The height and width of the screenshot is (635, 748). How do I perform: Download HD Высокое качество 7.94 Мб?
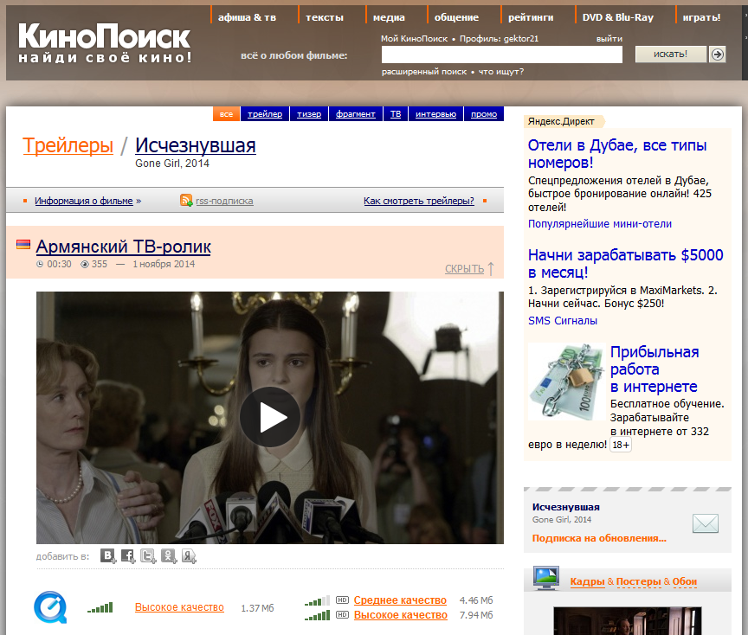(400, 615)
